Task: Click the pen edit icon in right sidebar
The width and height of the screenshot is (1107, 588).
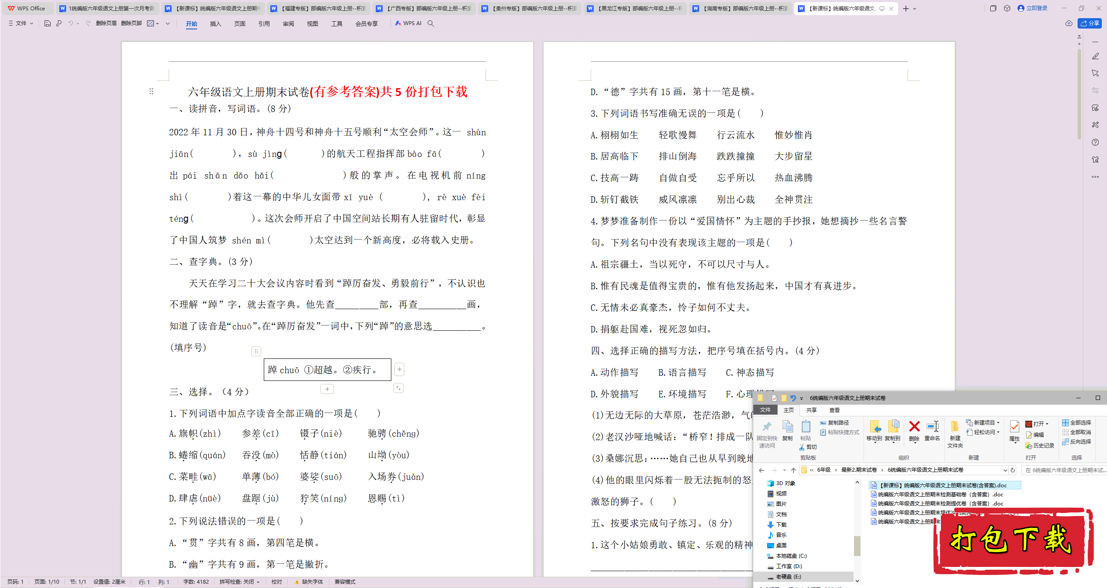Action: click(1095, 56)
